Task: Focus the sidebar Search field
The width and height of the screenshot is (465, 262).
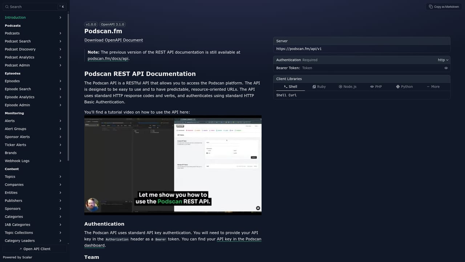Action: 35,7
